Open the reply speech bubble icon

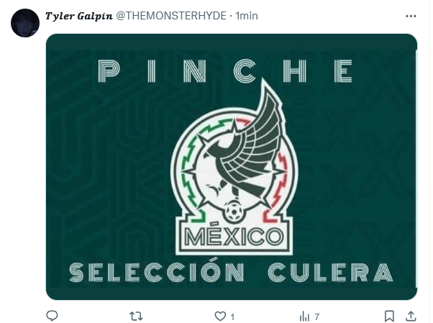(52, 316)
